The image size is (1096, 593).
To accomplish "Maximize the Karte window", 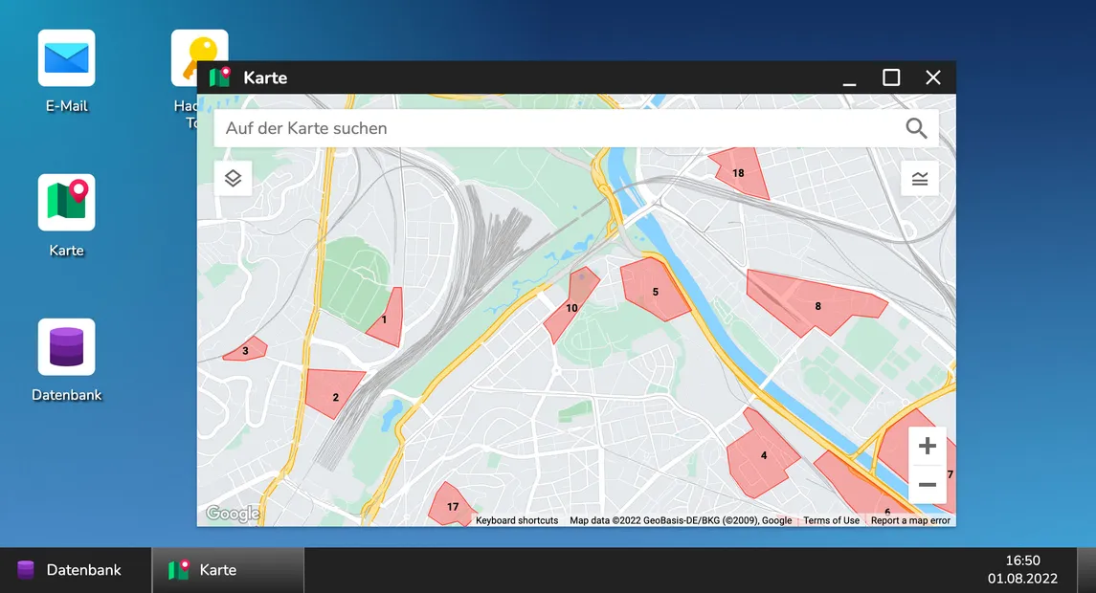I will coord(891,77).
